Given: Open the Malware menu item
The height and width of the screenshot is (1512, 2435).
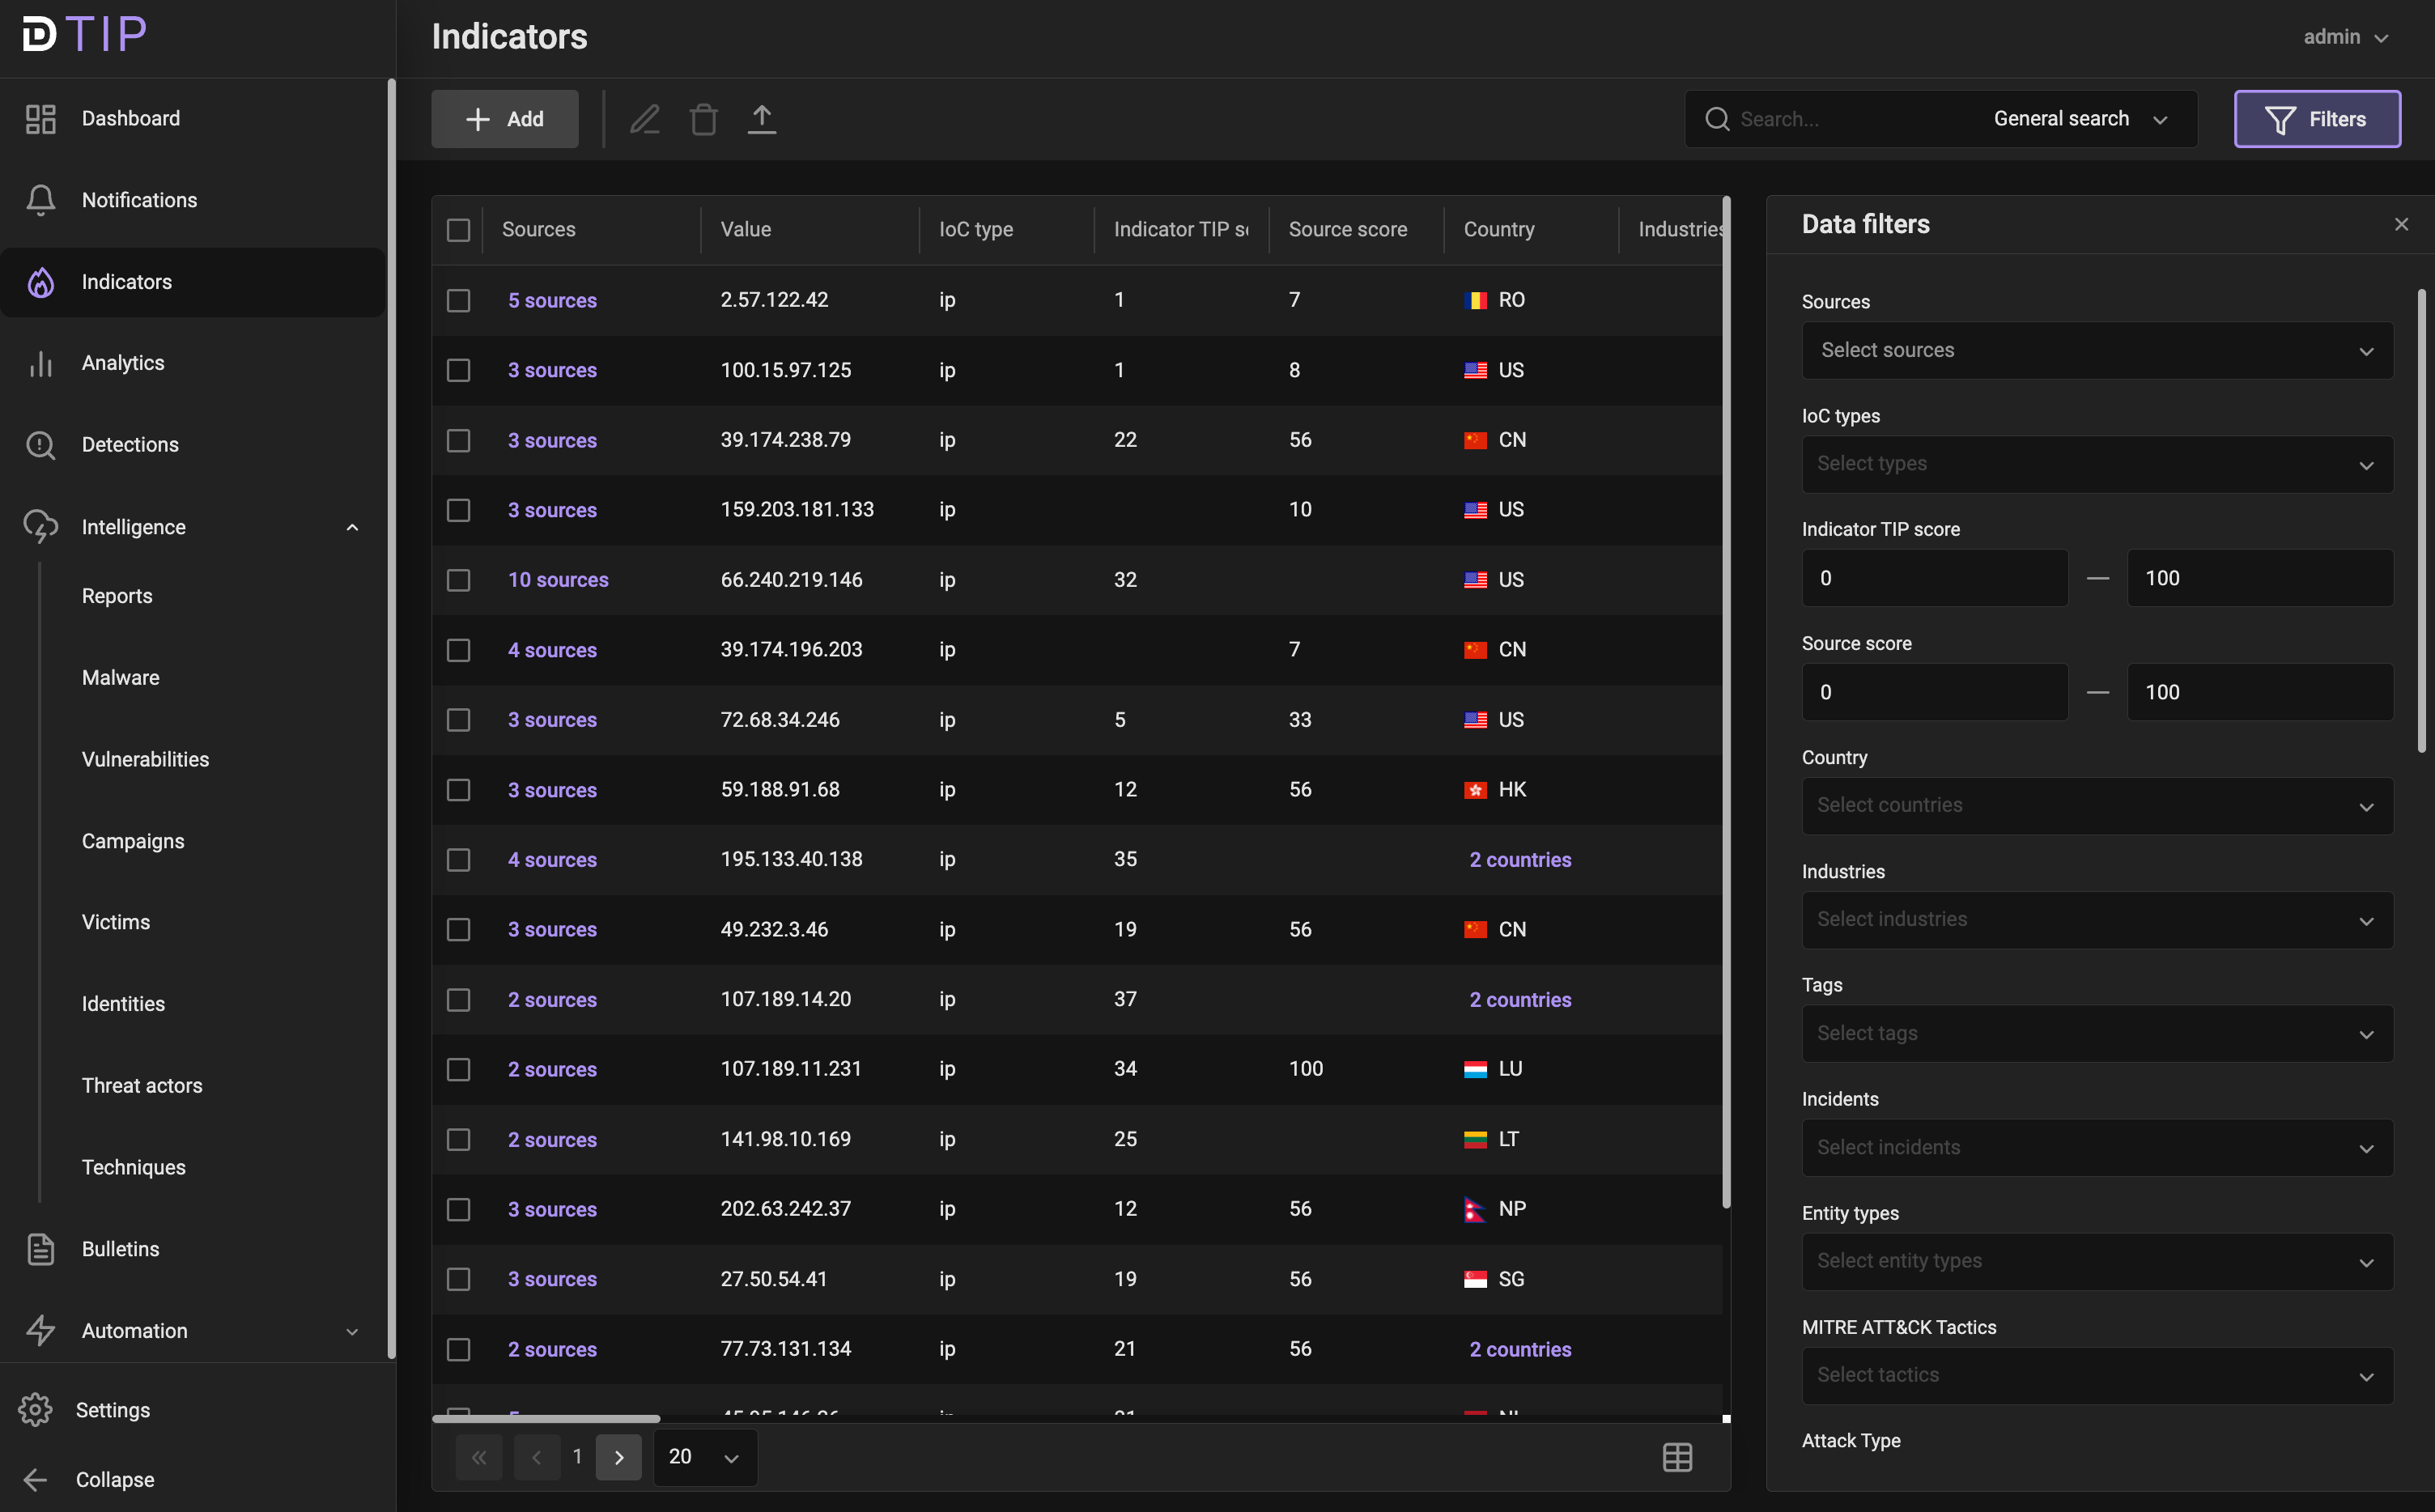Looking at the screenshot, I should (x=121, y=677).
